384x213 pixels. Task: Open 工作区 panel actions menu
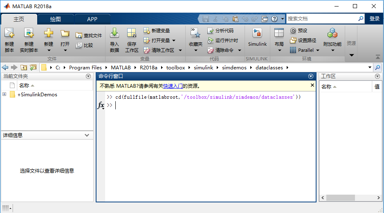point(377,76)
